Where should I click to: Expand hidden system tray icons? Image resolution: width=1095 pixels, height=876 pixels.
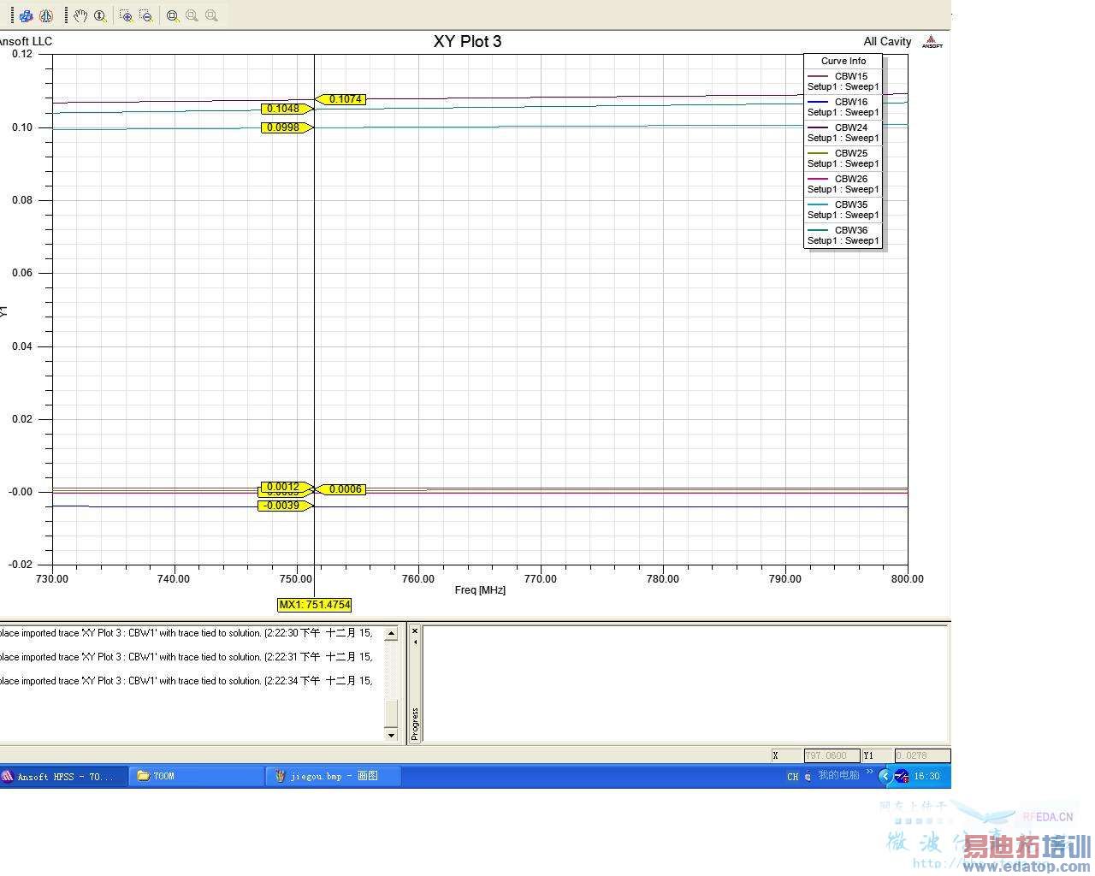coord(885,777)
